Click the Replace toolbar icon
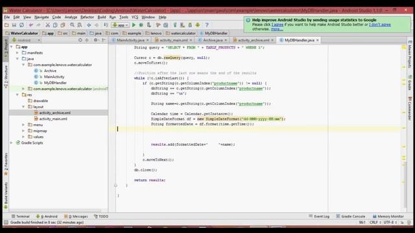 pyautogui.click(x=79, y=25)
